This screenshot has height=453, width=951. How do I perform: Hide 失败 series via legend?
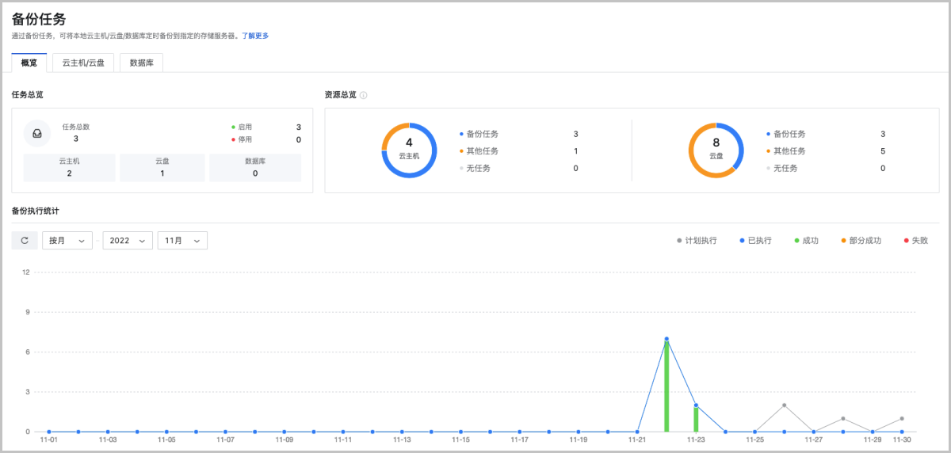point(915,241)
